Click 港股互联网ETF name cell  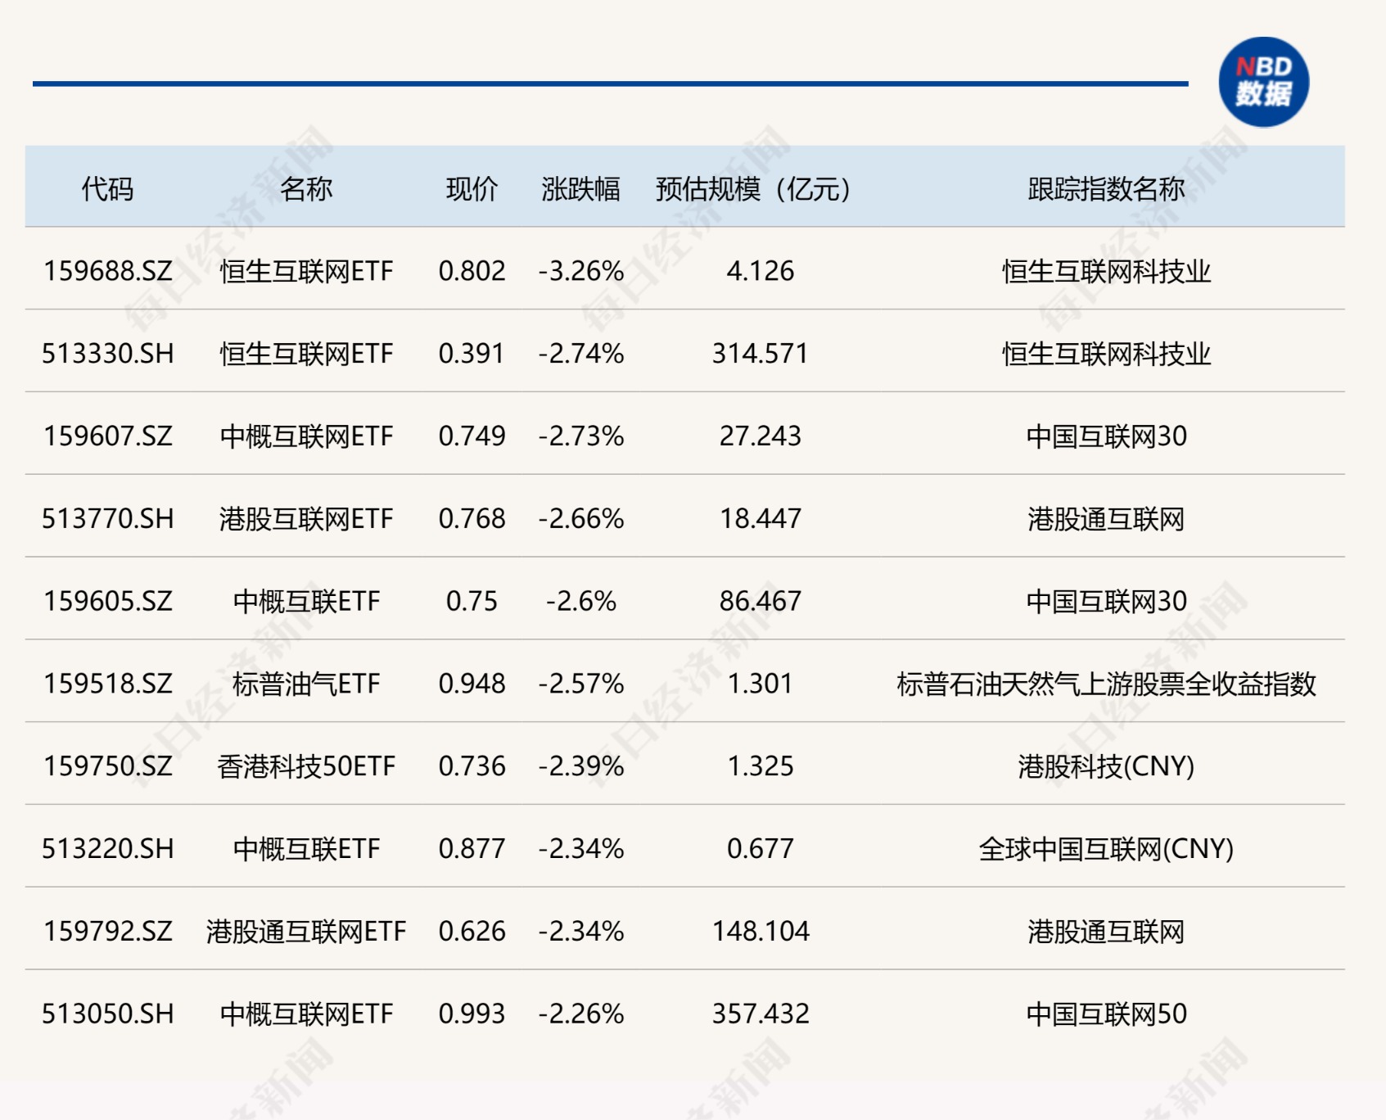tap(307, 518)
